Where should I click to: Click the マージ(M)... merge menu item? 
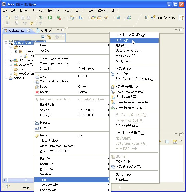(134, 74)
